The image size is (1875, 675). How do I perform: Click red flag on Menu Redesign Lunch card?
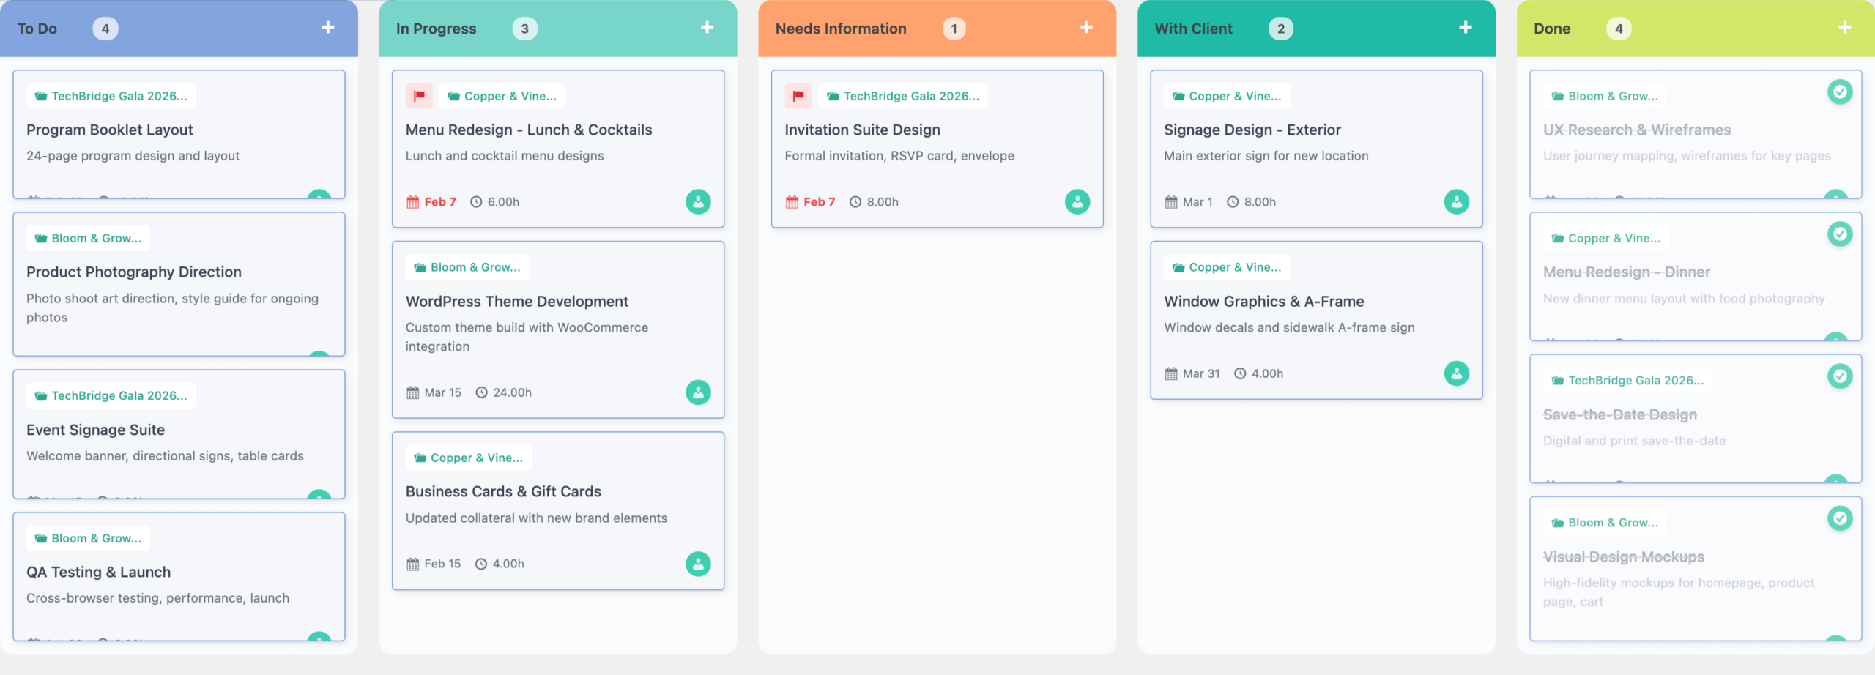[x=419, y=96]
